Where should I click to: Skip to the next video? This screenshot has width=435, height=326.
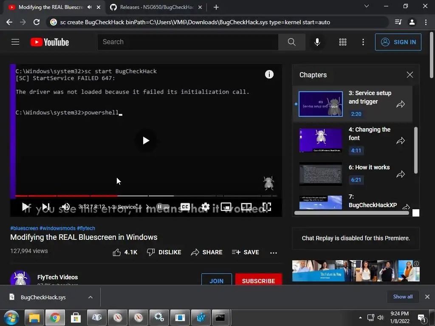click(x=46, y=207)
